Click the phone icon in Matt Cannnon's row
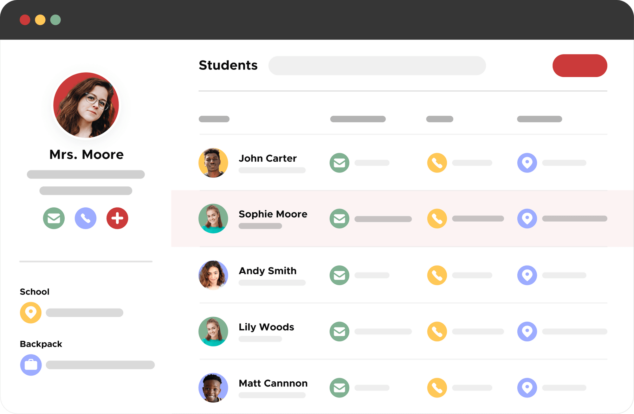This screenshot has width=634, height=414. [x=437, y=387]
